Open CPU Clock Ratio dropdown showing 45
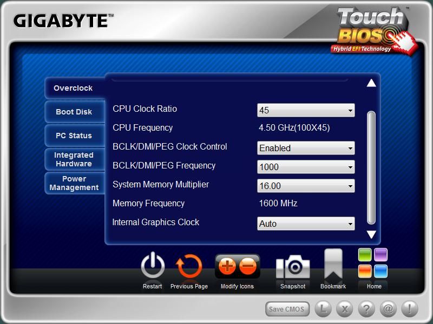The image size is (433, 324). coord(306,110)
